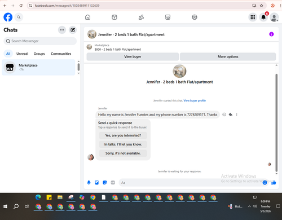282x220 pixels.
Task: Open the Marketplace storefront icon in top bar
Action: (x=168, y=17)
